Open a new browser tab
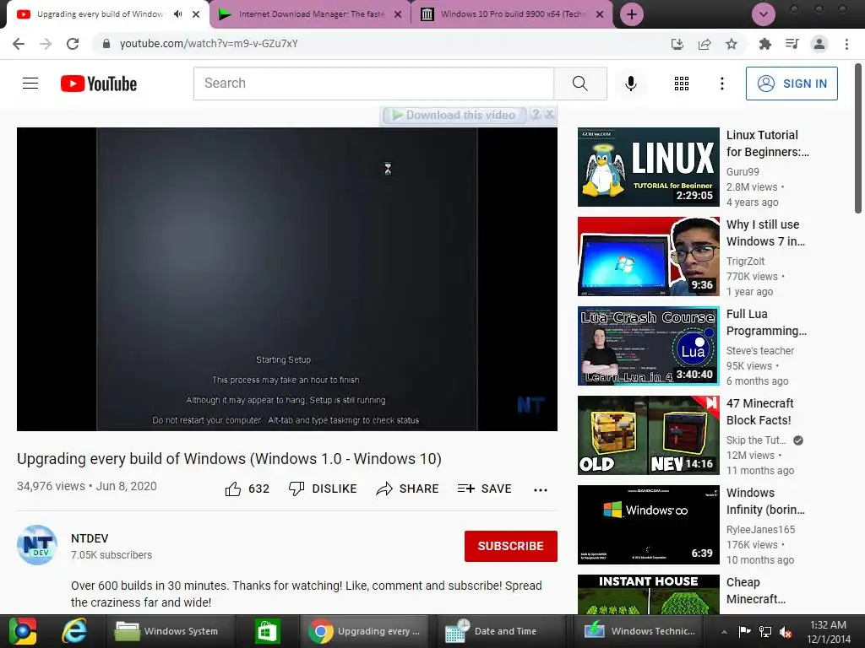This screenshot has width=865, height=648. point(632,14)
